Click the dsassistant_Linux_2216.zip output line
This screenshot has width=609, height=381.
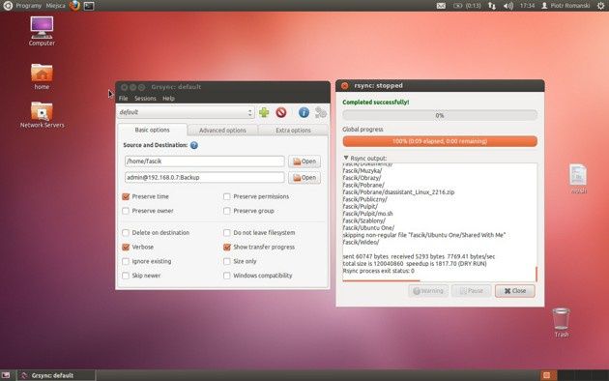point(398,192)
